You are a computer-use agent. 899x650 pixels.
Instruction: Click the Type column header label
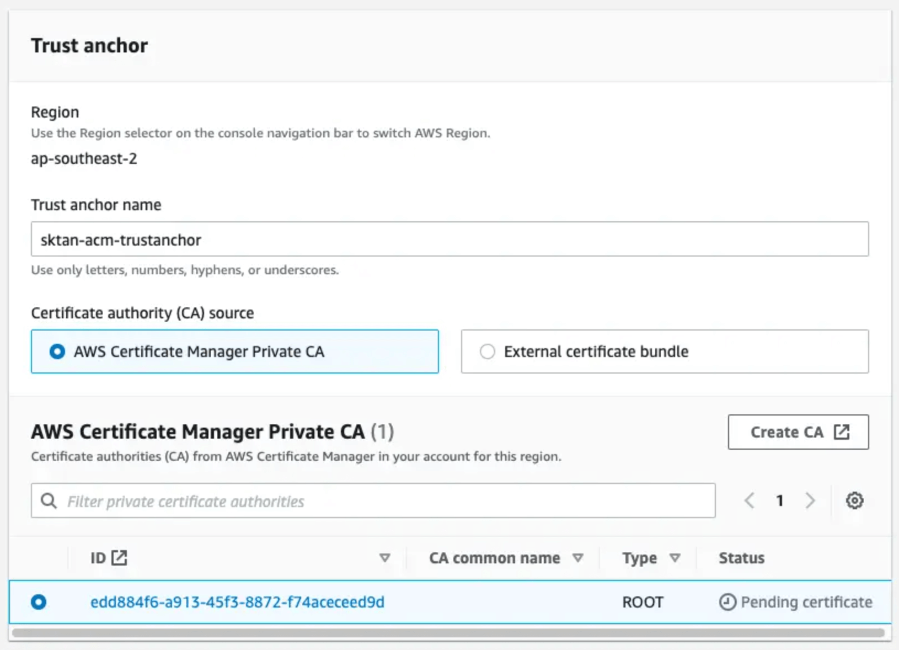[639, 558]
